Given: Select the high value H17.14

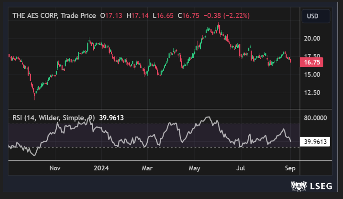Looking at the screenshot, I should point(137,16).
